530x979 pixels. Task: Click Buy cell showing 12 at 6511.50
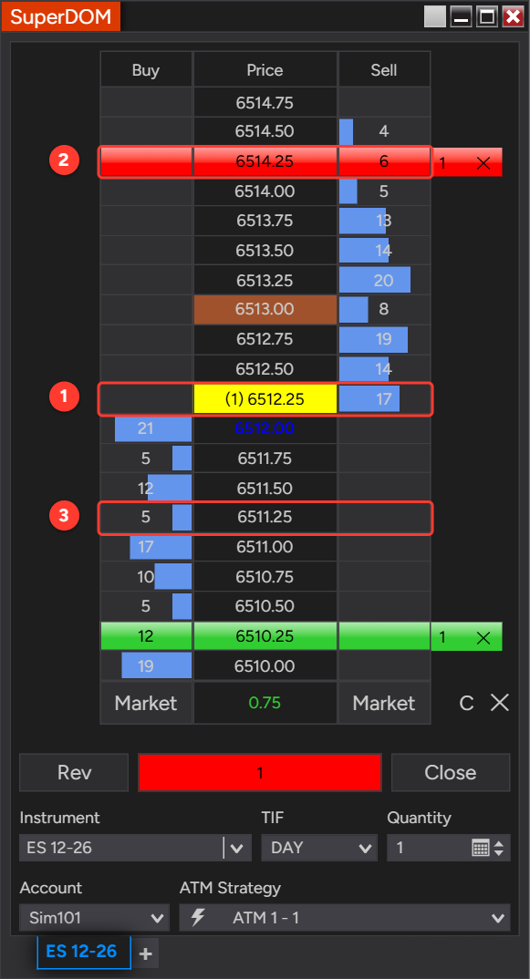(x=146, y=489)
